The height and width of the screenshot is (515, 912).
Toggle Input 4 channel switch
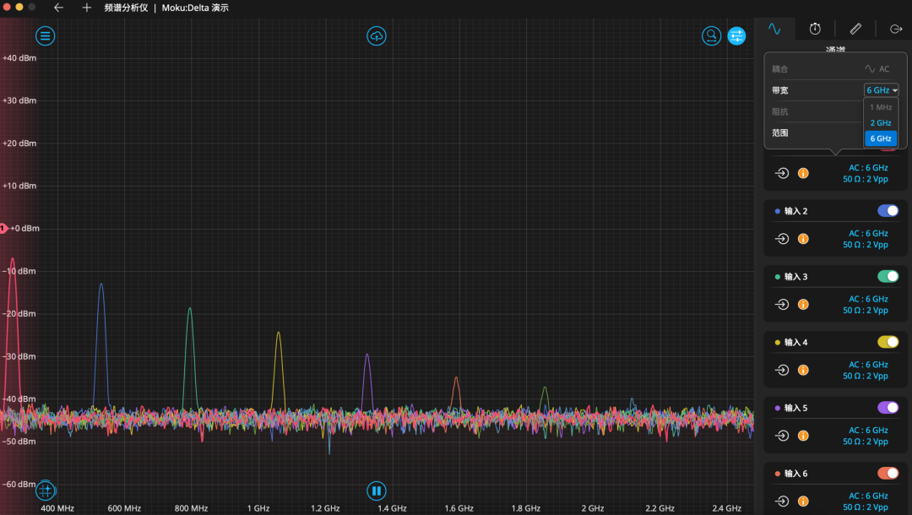tap(888, 342)
